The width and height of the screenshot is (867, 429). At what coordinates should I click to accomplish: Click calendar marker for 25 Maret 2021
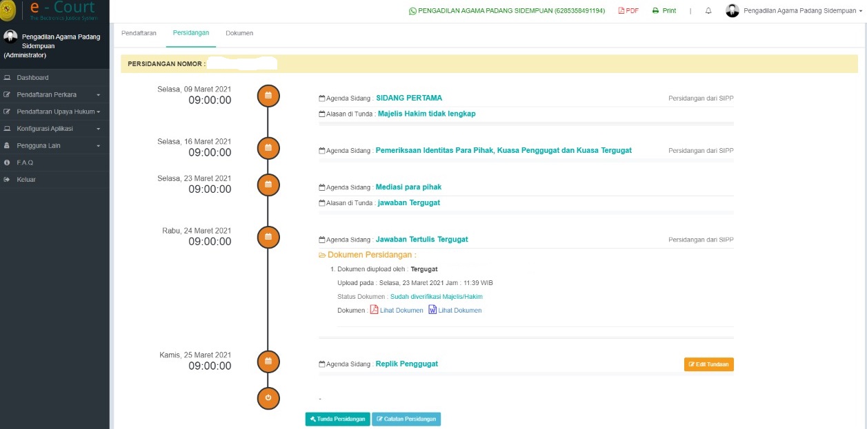tap(268, 361)
